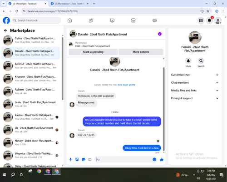The image size is (227, 182).
Task: Send a voice clip microphone icon
Action: click(x=70, y=159)
